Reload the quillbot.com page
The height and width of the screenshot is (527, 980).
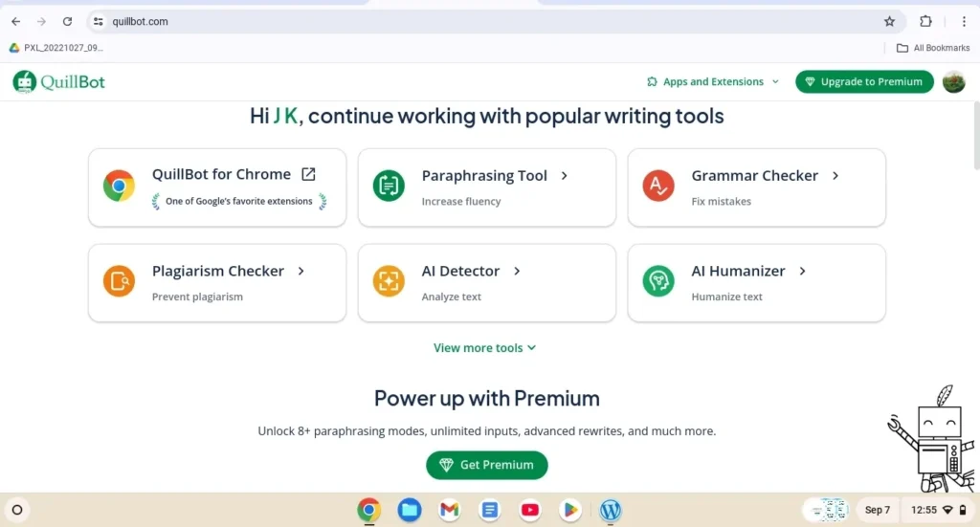coord(68,21)
